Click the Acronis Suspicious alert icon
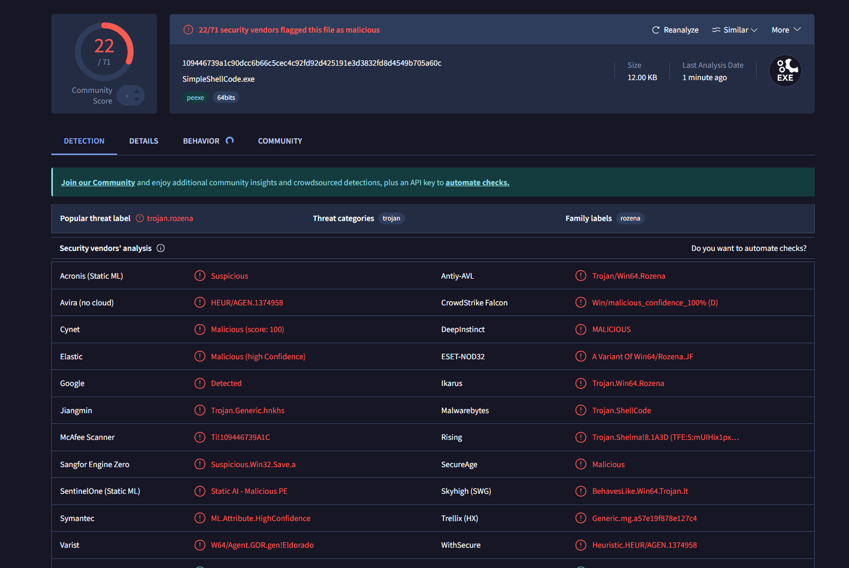The height and width of the screenshot is (568, 849). [x=200, y=275]
